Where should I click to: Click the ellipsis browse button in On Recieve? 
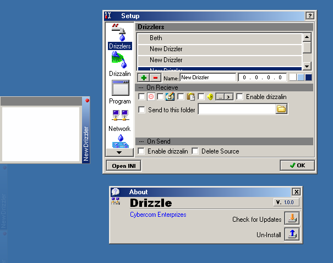[220, 97]
